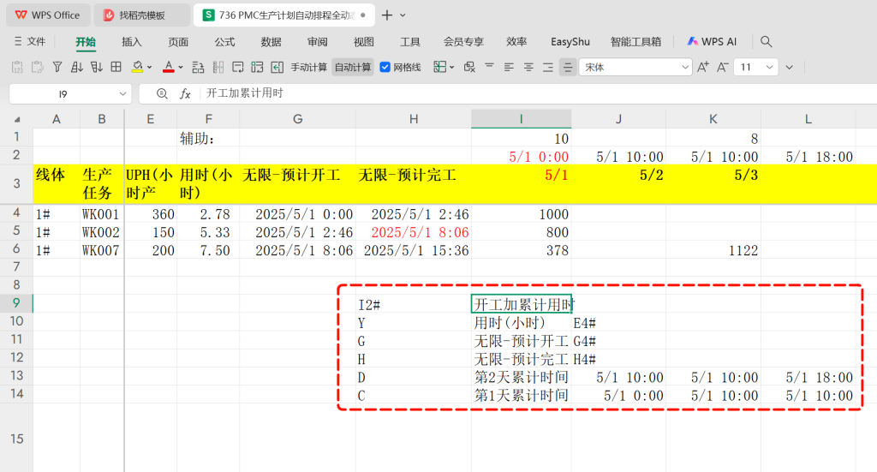Viewport: 877px width, 472px height.
Task: Click the new tab plus button
Action: click(x=386, y=15)
